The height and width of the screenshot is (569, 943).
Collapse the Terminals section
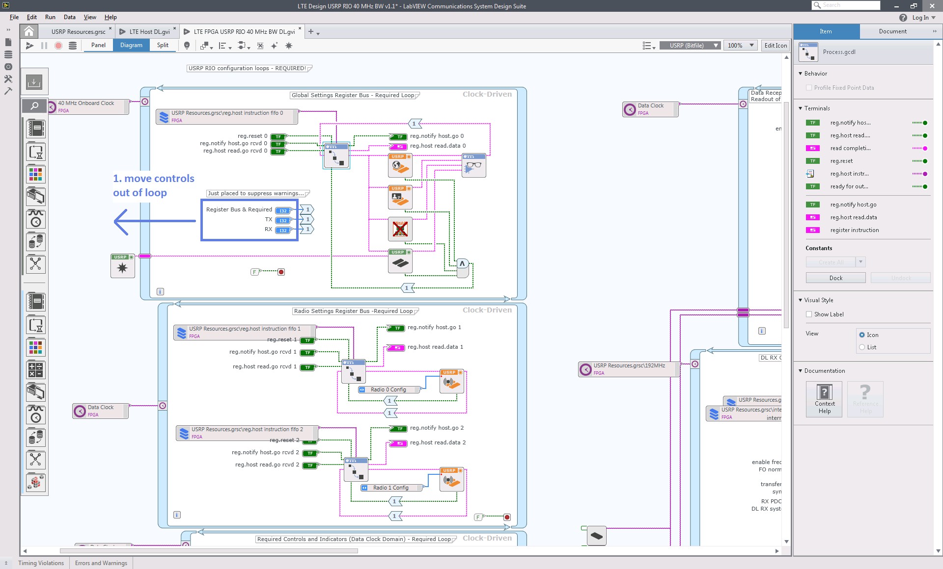tap(801, 108)
